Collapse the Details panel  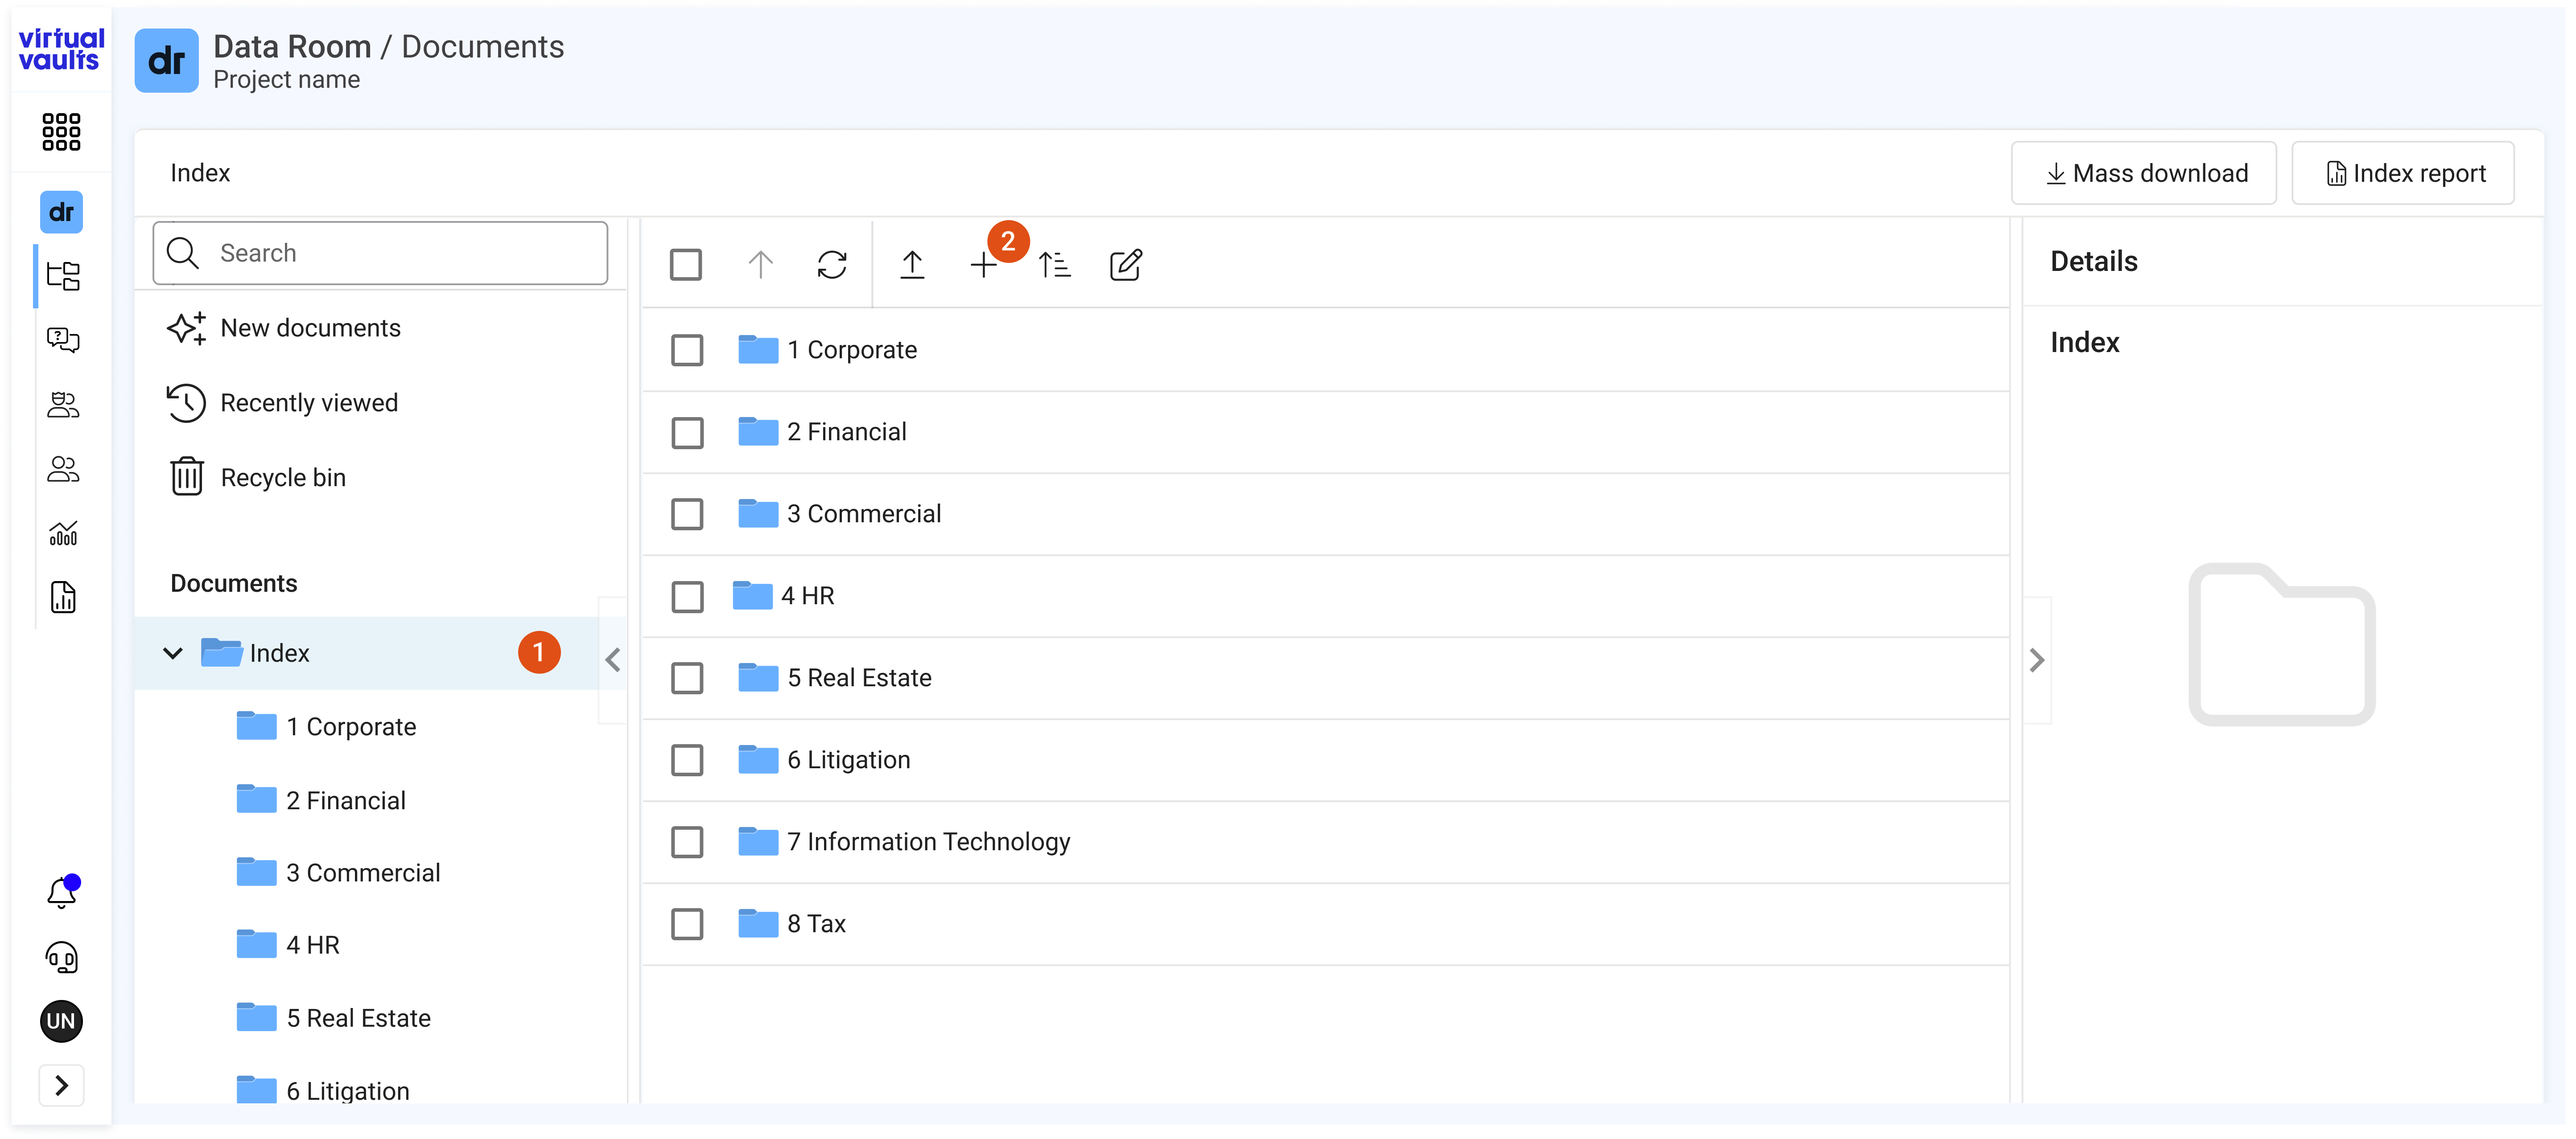click(2037, 660)
